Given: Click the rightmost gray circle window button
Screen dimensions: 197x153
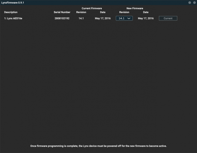Looking at the screenshot, I should [194, 3].
